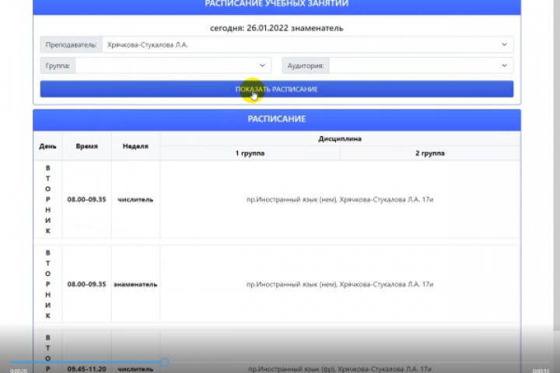This screenshot has height=373, width=560.
Task: Open the Аудитория dropdown
Action: (x=421, y=65)
